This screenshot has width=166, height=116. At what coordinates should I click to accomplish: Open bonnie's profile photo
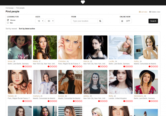[x=70, y=82]
